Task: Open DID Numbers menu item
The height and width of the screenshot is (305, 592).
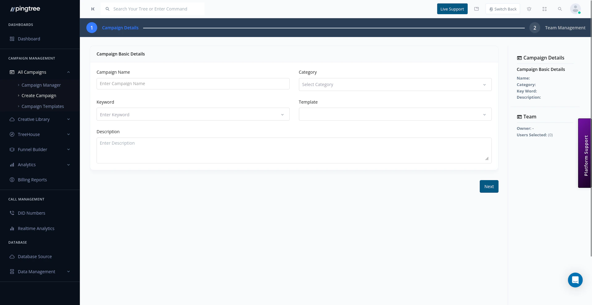Action: coord(31,213)
